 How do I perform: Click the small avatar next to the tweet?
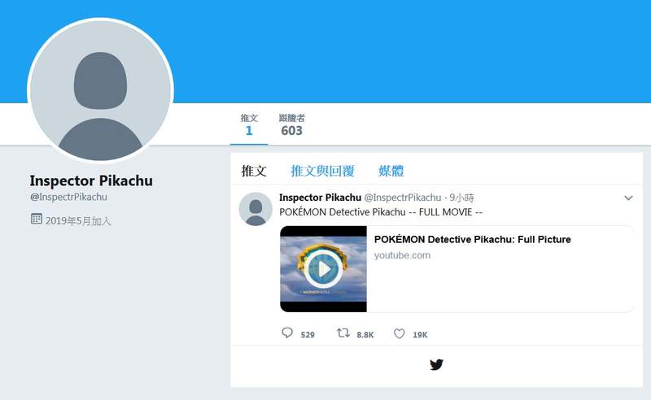point(256,209)
